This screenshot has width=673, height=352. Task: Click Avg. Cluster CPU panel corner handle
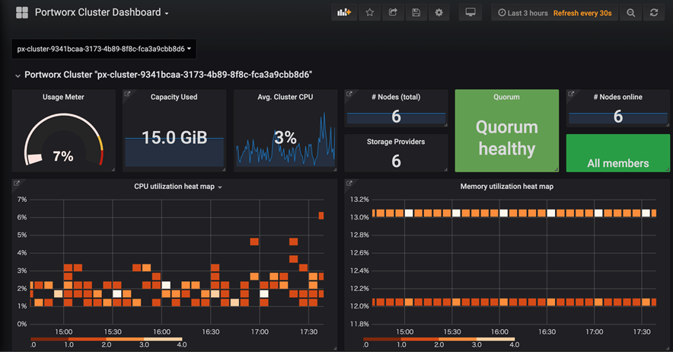pyautogui.click(x=335, y=170)
